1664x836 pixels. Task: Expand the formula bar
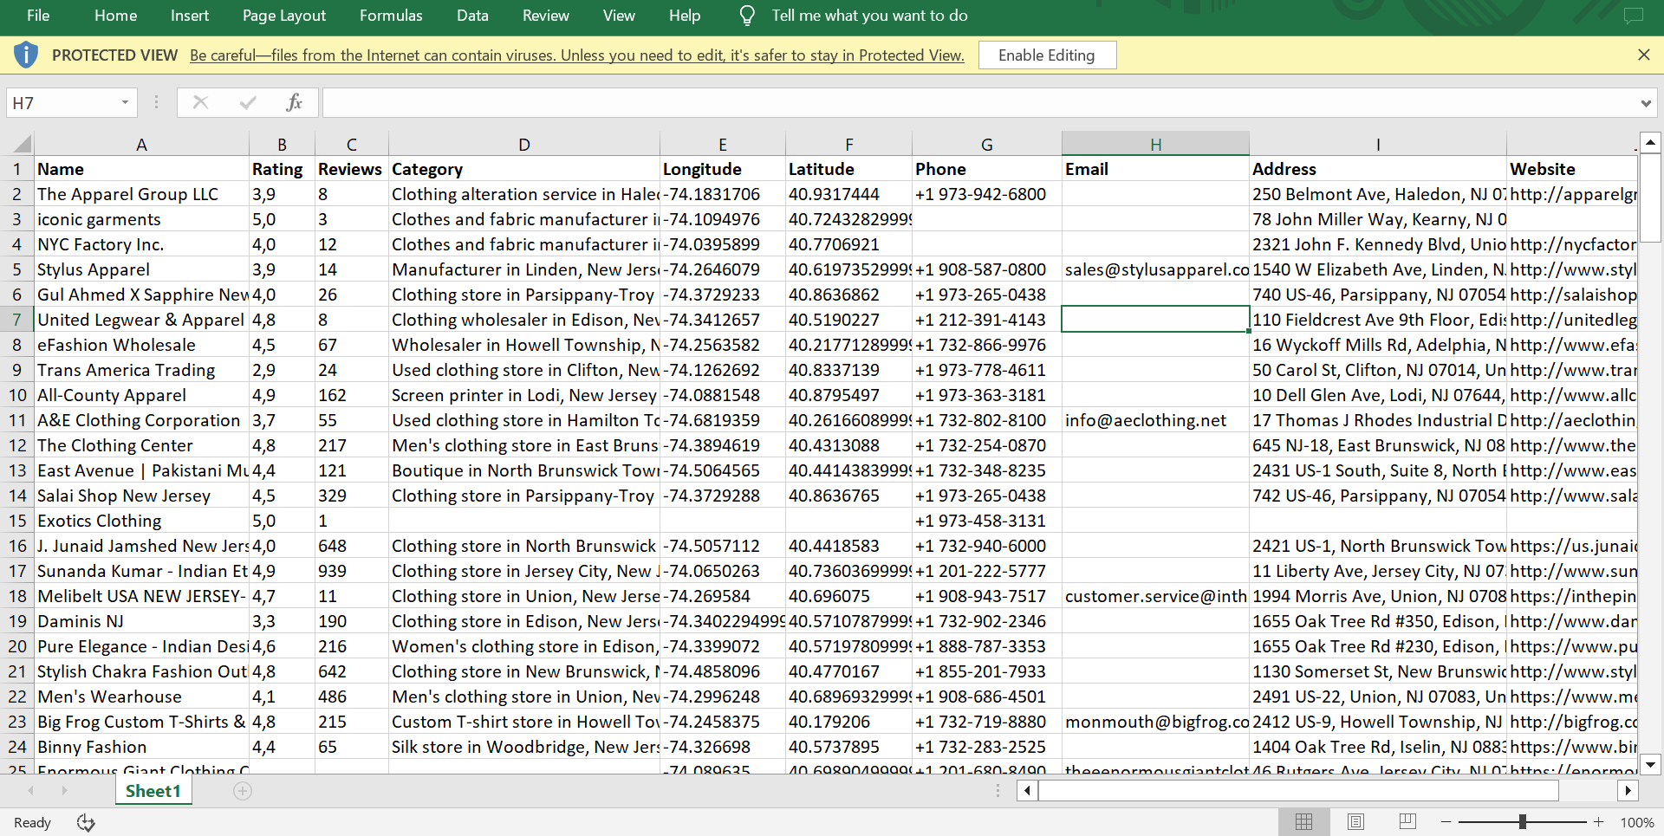pos(1645,103)
